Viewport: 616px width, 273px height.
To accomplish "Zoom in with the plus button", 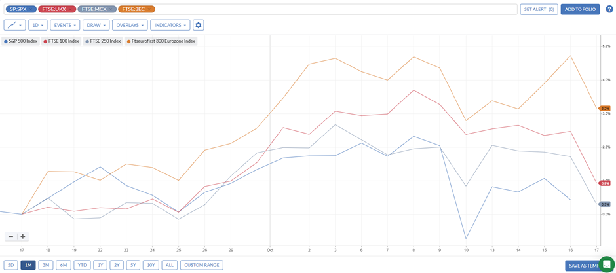I will click(x=23, y=236).
